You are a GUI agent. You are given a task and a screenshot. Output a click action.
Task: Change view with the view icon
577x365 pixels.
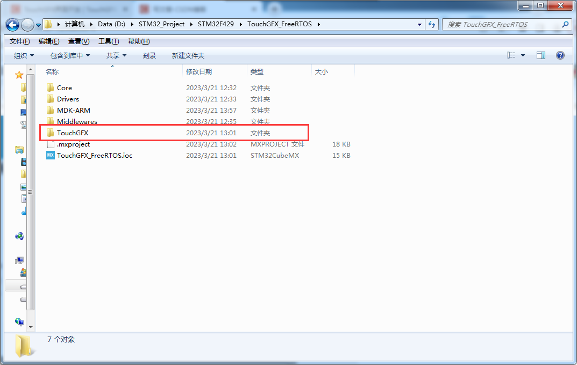pos(511,55)
